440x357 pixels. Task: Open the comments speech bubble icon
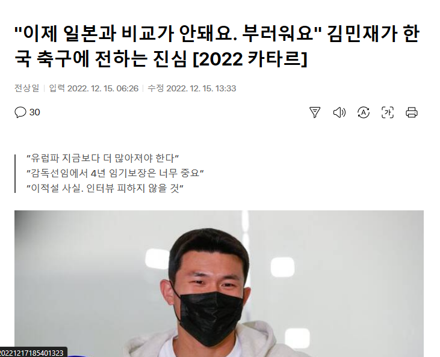coord(20,112)
